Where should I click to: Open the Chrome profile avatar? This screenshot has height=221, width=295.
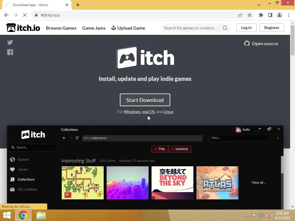[x=279, y=15]
